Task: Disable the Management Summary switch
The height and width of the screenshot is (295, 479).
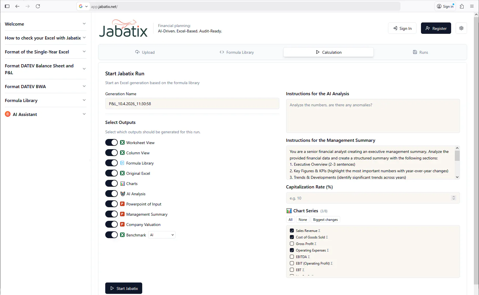Action: tap(112, 214)
